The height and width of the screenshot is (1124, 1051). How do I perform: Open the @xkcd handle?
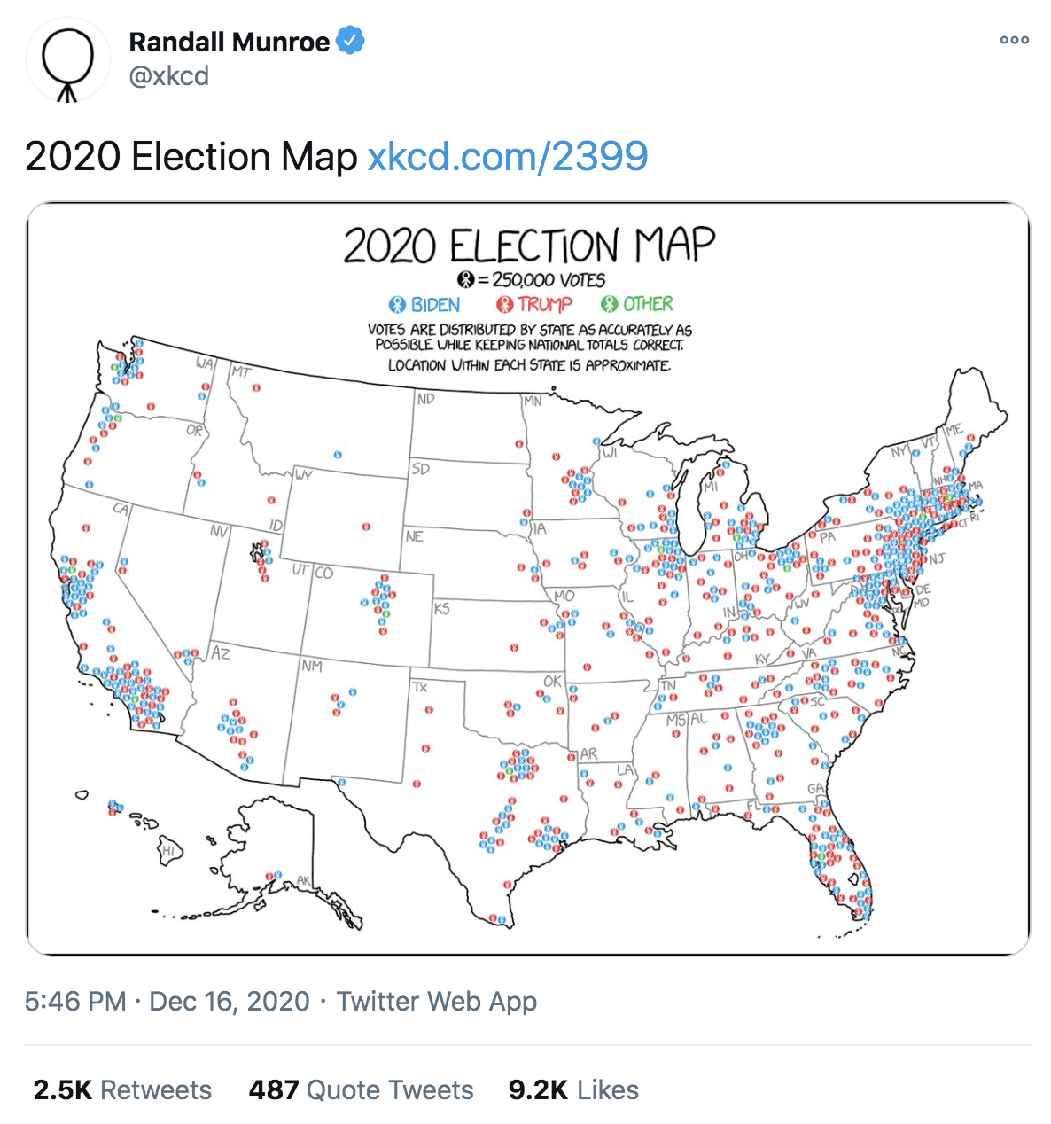click(x=169, y=76)
